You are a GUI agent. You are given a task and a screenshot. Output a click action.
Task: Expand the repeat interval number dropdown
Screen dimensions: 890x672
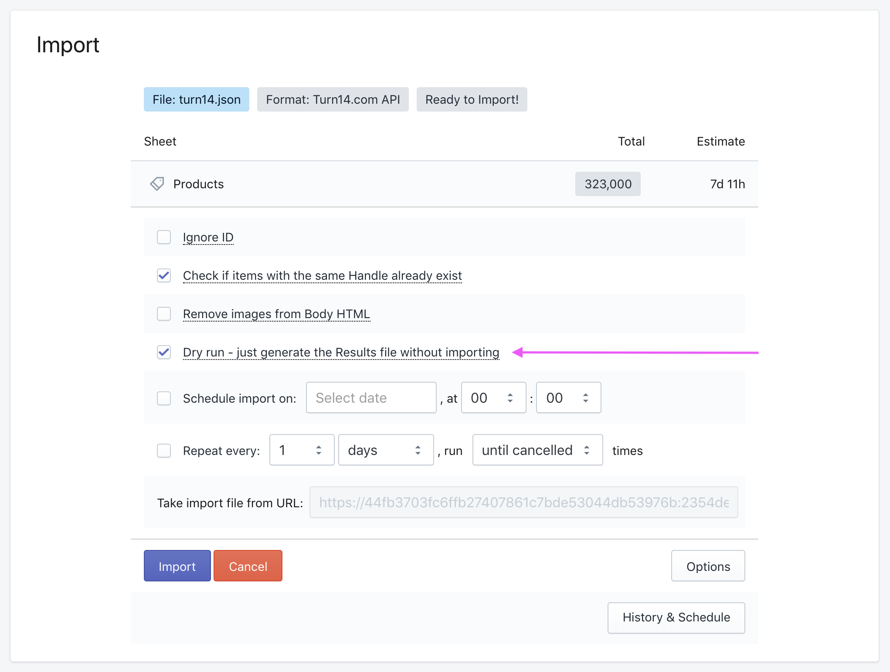coord(302,450)
